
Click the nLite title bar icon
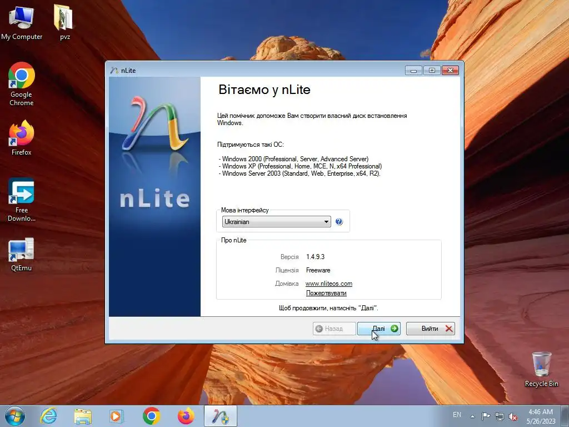114,71
